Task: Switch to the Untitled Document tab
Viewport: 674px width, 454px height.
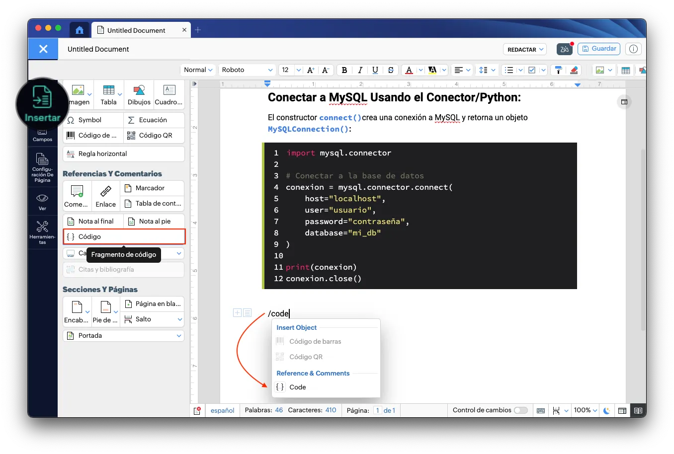Action: coord(136,30)
